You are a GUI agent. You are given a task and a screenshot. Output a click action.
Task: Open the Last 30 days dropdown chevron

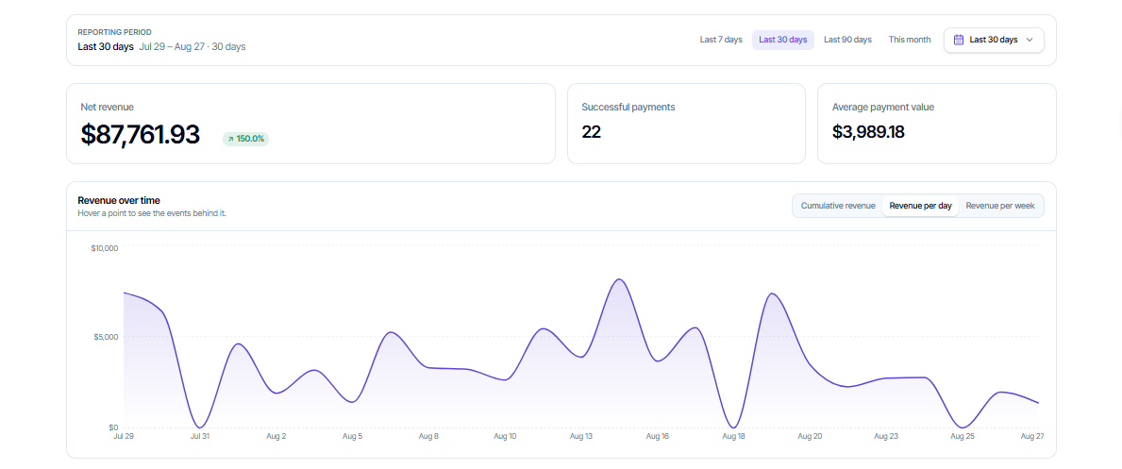[1030, 40]
